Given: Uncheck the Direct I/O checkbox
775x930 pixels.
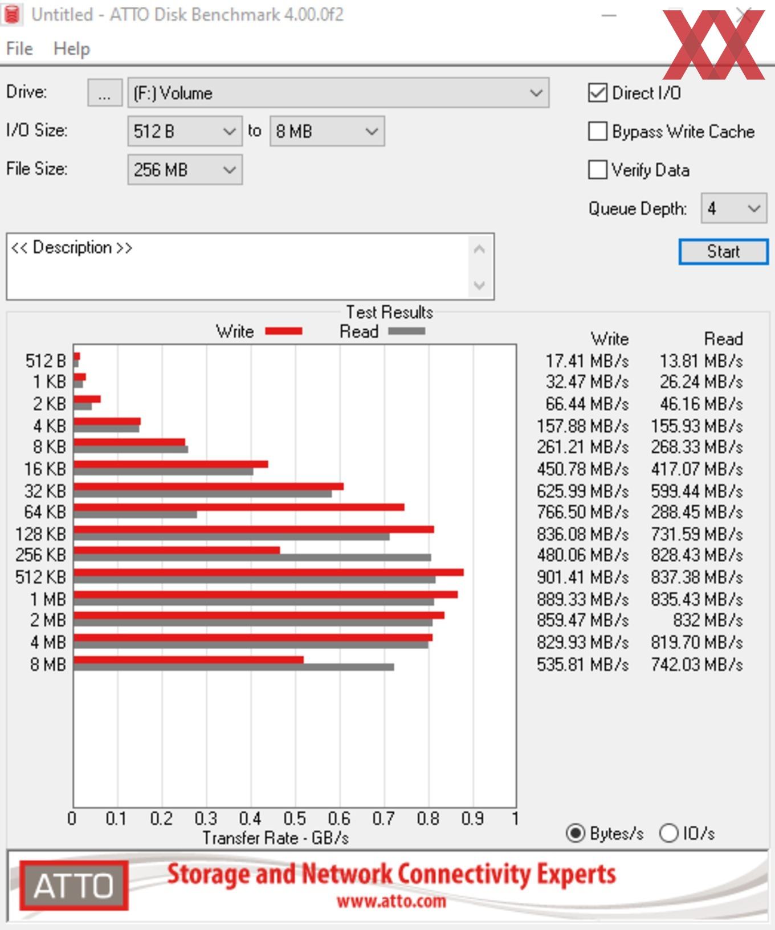Looking at the screenshot, I should 597,93.
